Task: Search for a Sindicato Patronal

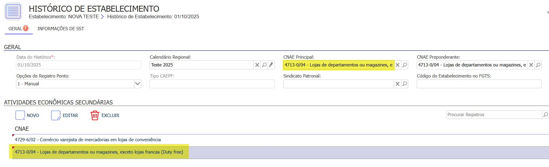Action: coord(405,84)
